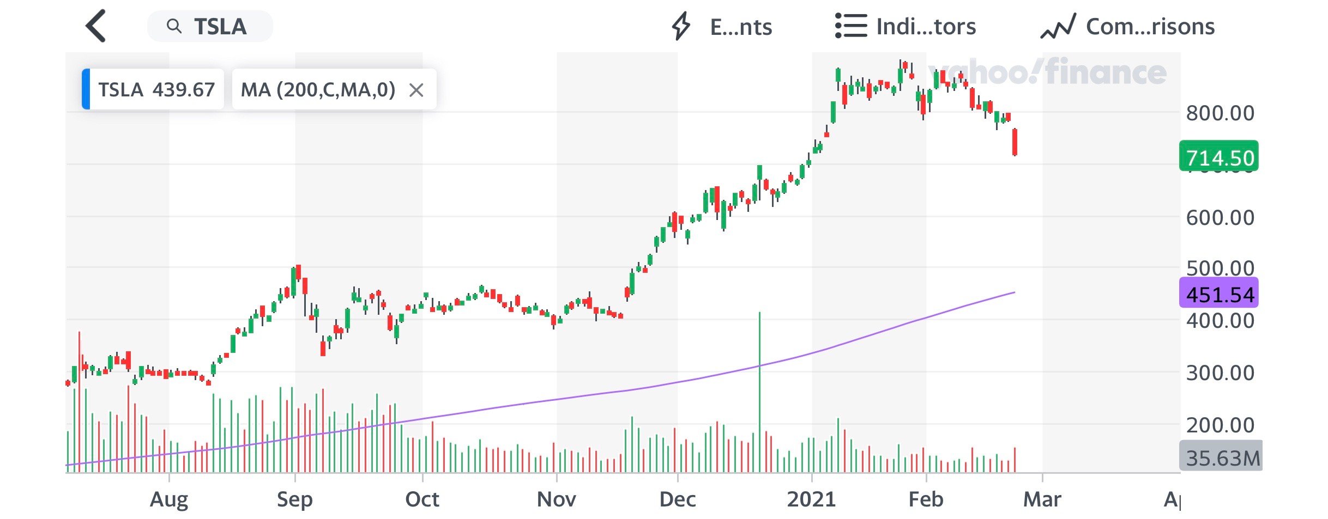Open the TSLA symbol search field
Viewport: 1328px width, 519px height.
[210, 26]
